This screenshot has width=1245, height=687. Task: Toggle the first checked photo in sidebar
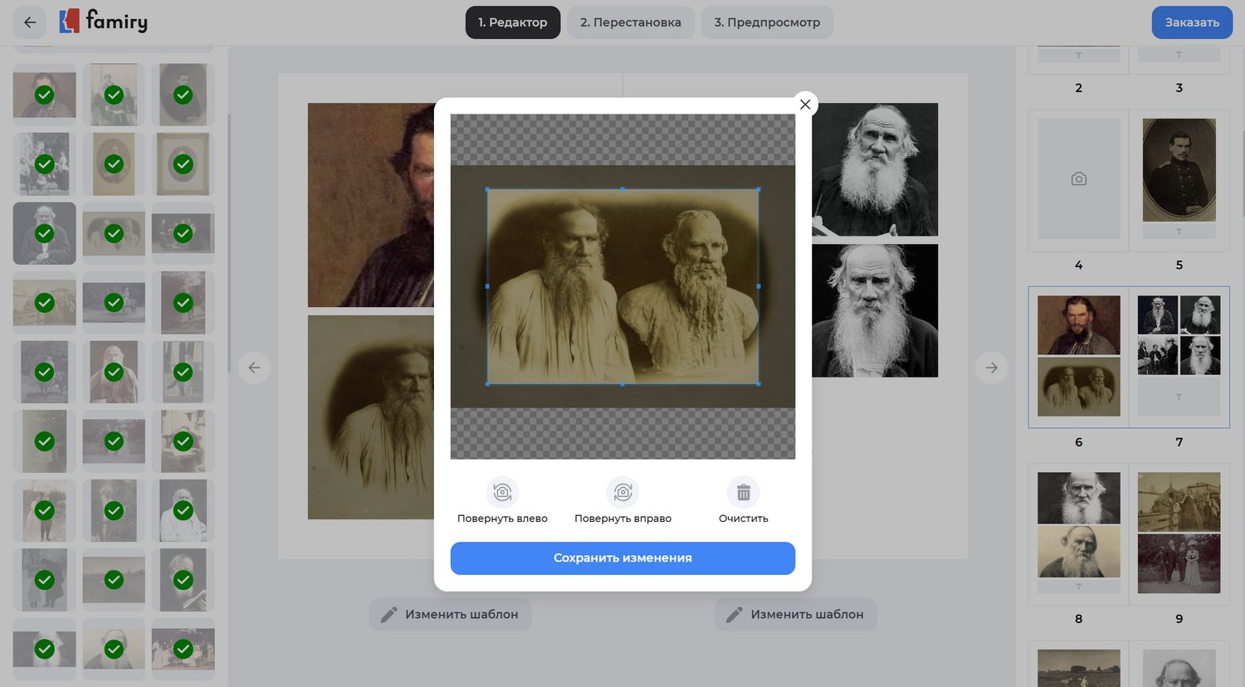click(x=45, y=95)
